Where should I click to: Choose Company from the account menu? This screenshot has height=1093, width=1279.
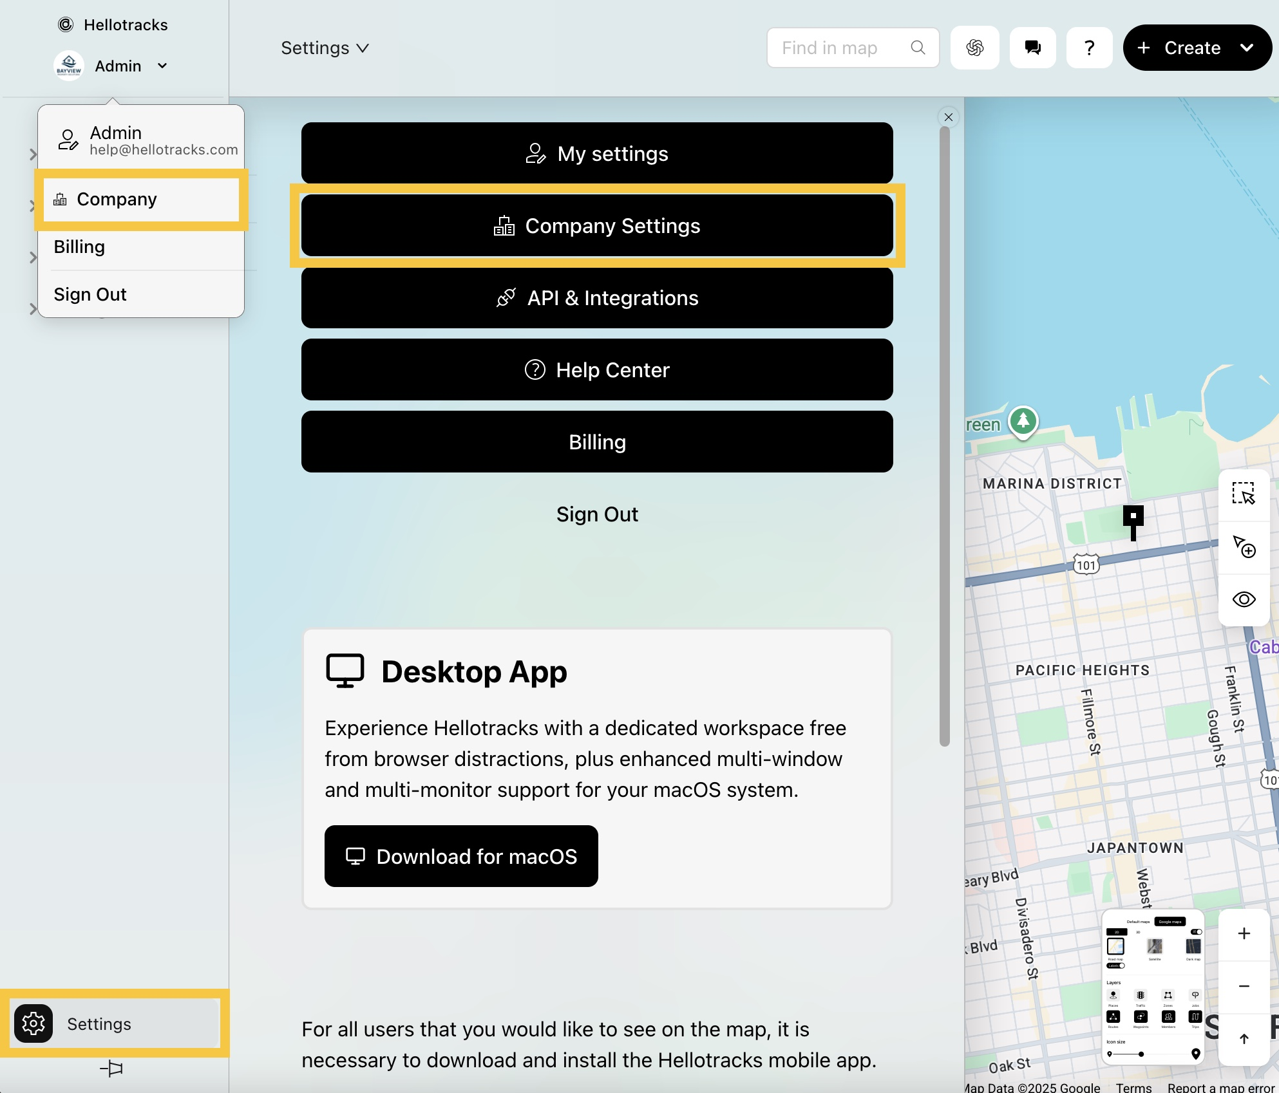(x=117, y=200)
